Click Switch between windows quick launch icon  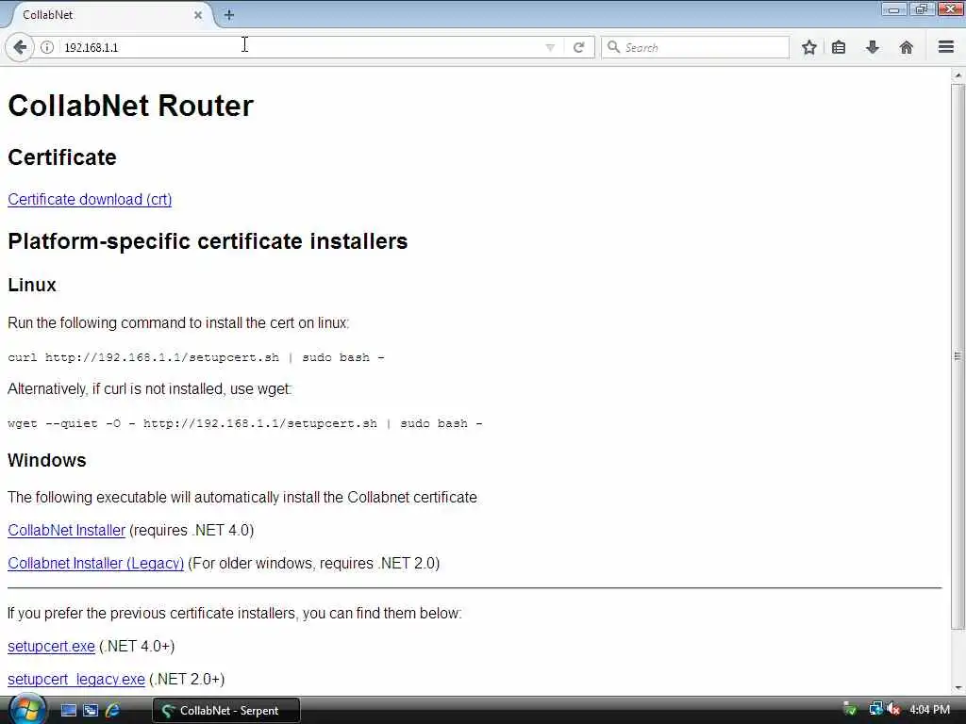[x=91, y=710]
